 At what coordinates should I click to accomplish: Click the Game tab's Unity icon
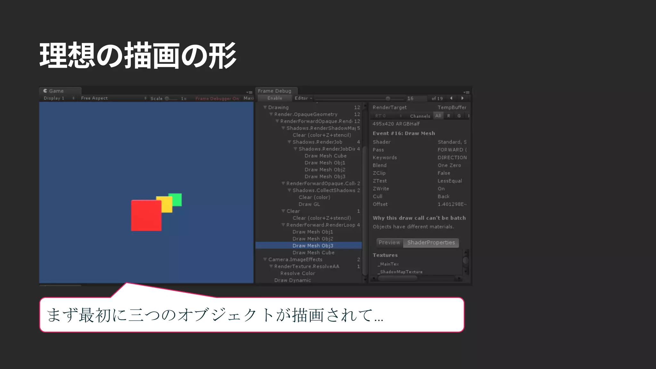pyautogui.click(x=45, y=91)
